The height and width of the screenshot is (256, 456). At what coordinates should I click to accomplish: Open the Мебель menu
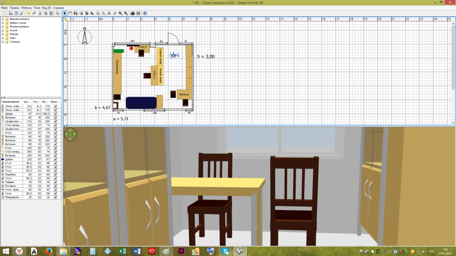coord(26,8)
